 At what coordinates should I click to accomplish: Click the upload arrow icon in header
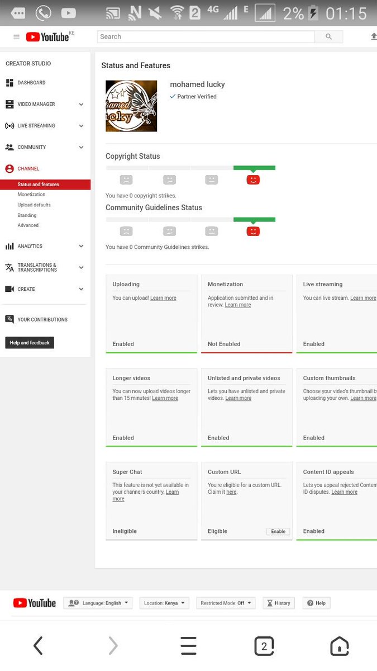tap(374, 37)
